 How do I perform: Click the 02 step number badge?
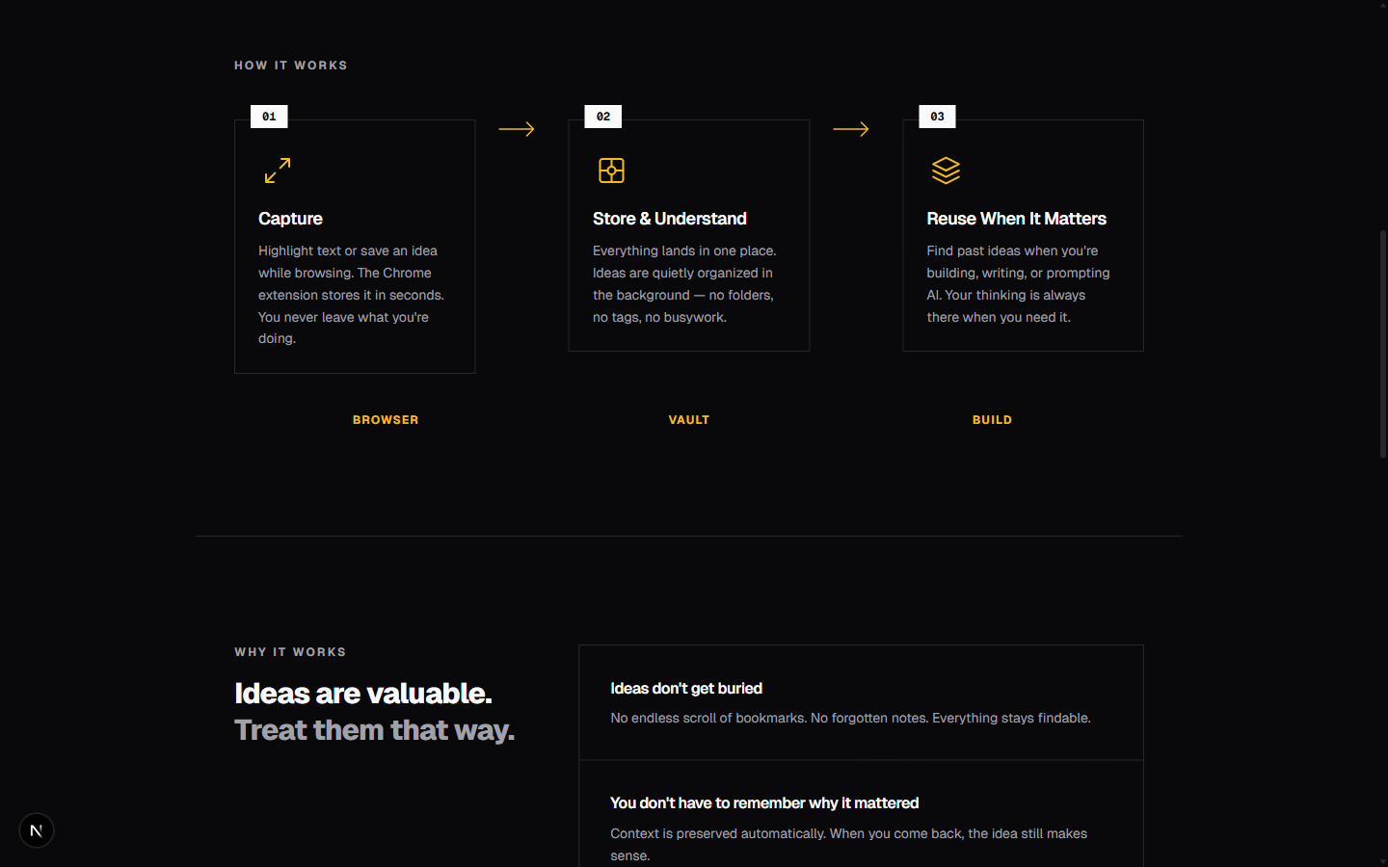(x=602, y=116)
